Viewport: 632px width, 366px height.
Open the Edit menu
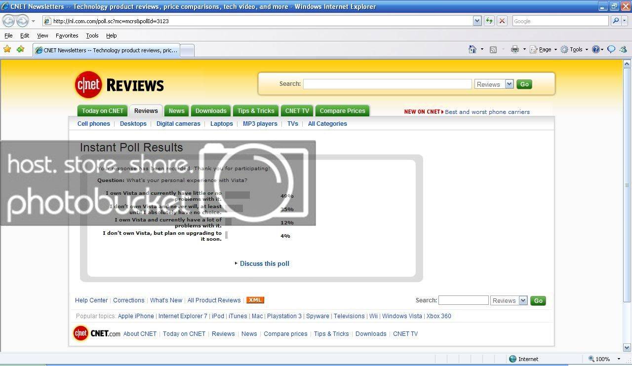click(x=25, y=36)
